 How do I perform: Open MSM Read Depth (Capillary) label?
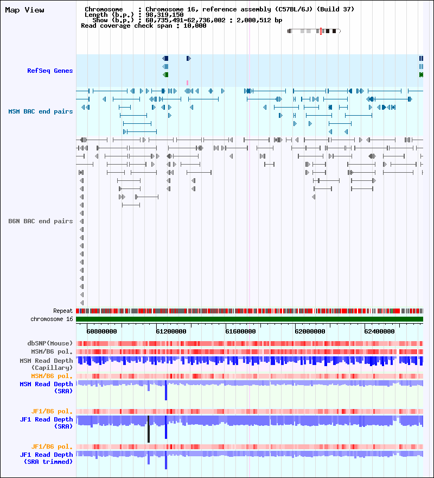[x=46, y=364]
